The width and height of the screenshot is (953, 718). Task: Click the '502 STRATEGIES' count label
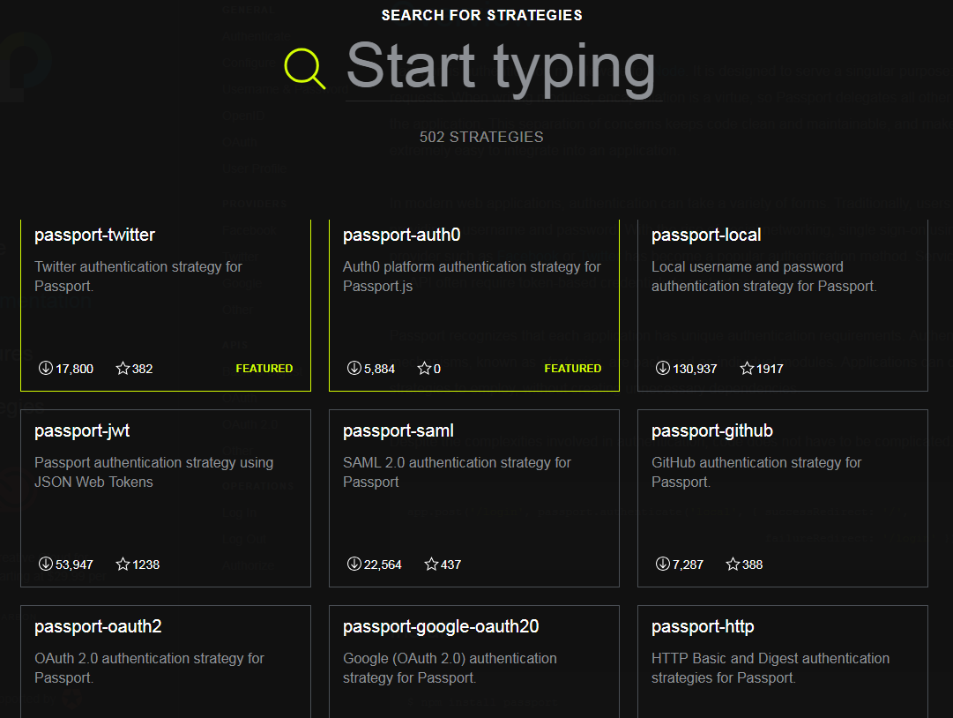[481, 137]
